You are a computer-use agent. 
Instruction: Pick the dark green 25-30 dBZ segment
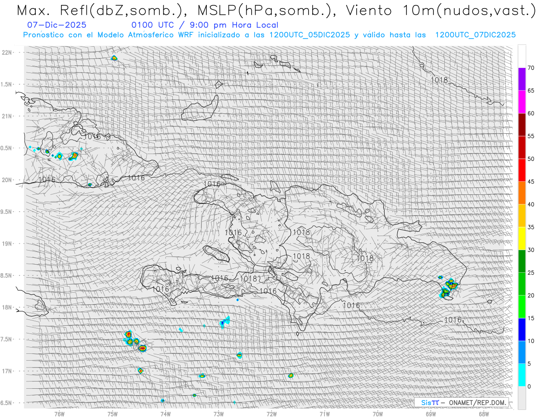pyautogui.click(x=522, y=261)
